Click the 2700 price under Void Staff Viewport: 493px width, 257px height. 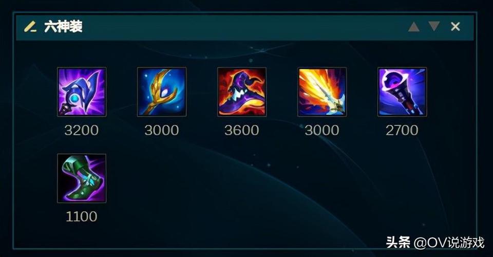pyautogui.click(x=402, y=130)
